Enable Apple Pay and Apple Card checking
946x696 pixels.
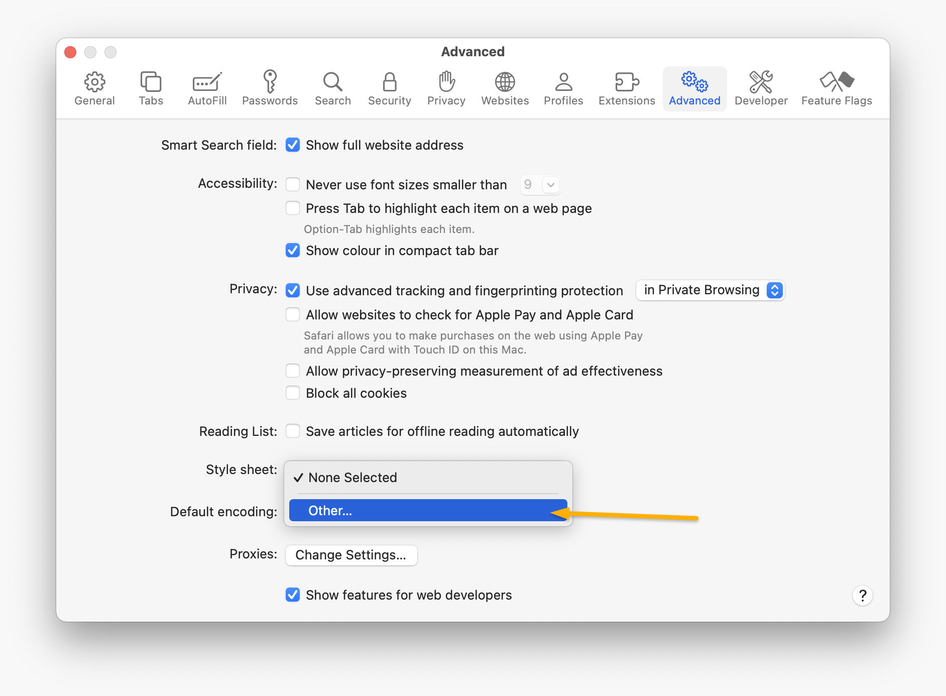pyautogui.click(x=293, y=314)
